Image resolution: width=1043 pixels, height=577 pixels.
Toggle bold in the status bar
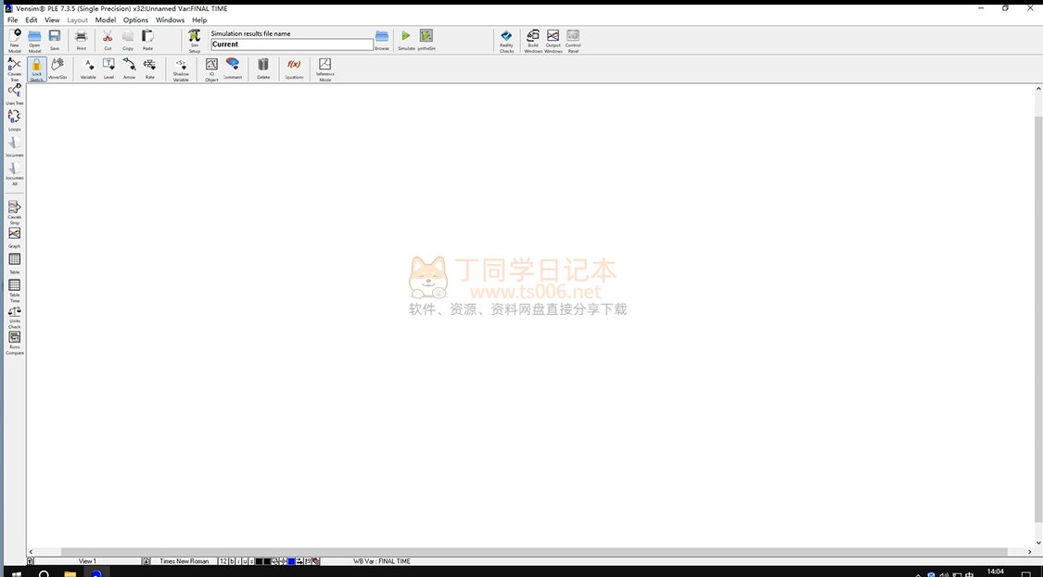pos(232,561)
